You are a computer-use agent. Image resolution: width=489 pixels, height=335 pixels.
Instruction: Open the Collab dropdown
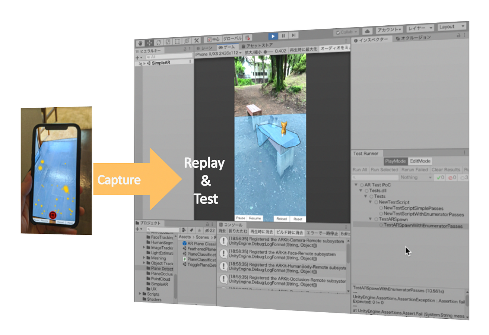click(x=346, y=32)
